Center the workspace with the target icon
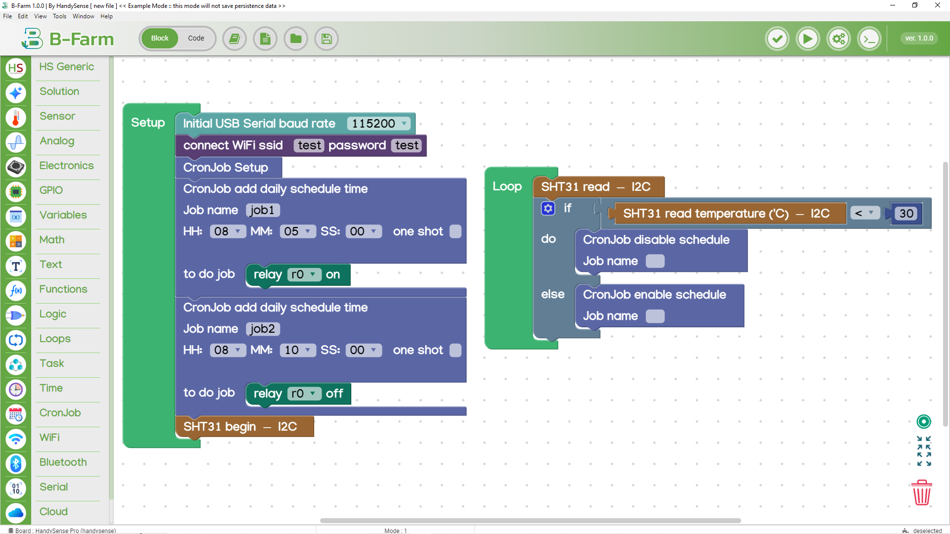Image resolution: width=950 pixels, height=534 pixels. coord(923,421)
